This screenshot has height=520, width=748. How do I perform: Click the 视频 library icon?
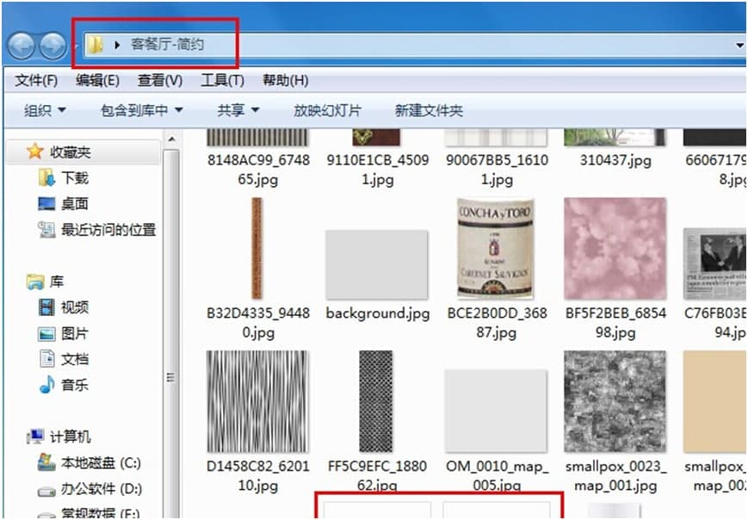tap(46, 307)
